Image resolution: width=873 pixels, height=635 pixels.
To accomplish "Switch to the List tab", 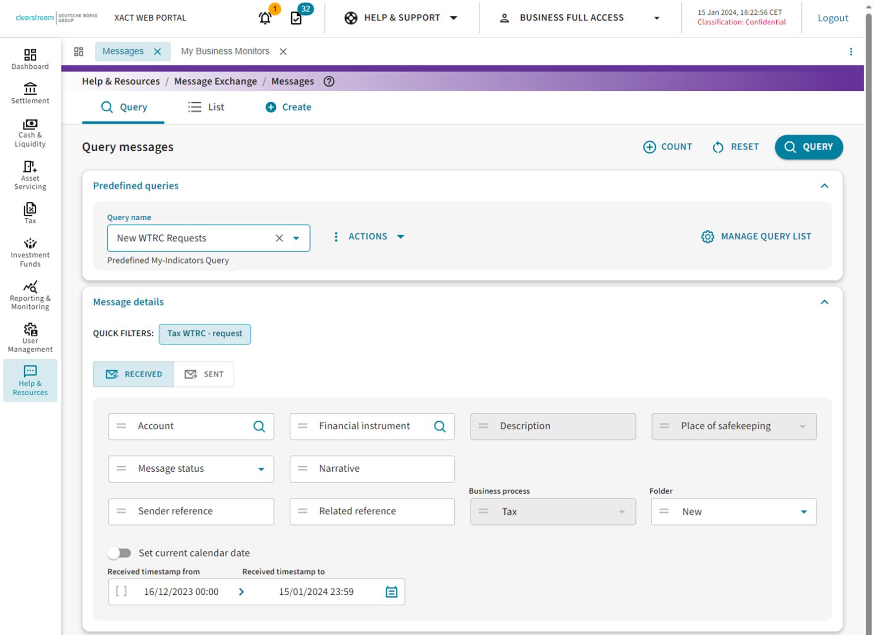I will pyautogui.click(x=206, y=107).
